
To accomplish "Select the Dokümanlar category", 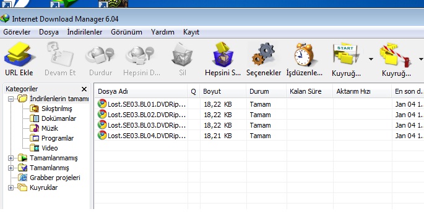I will (59, 118).
